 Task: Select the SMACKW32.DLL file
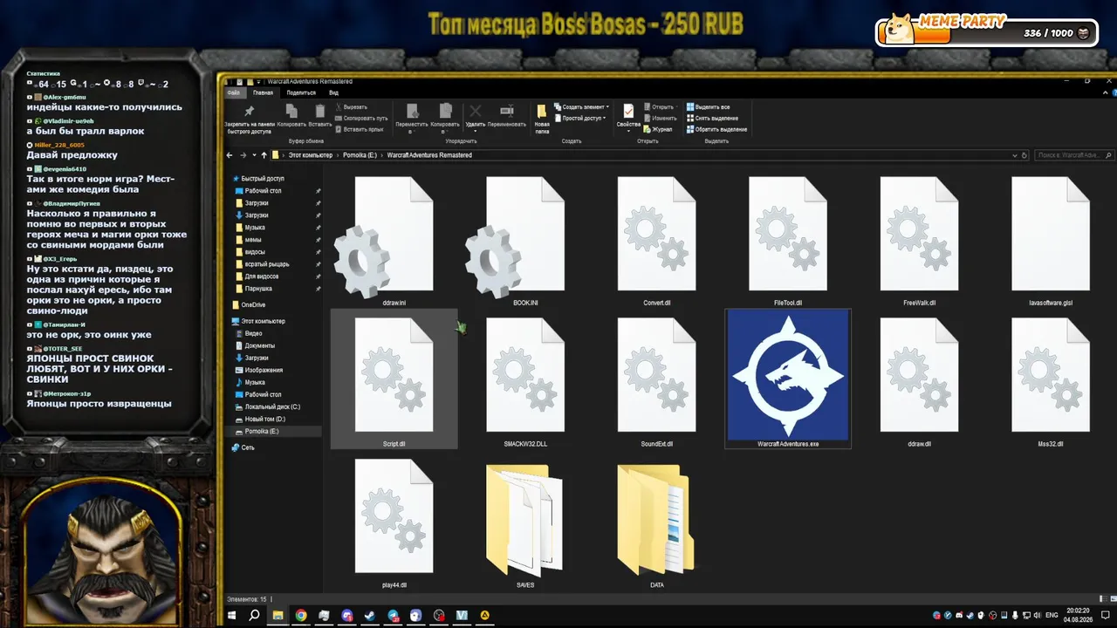pos(525,384)
